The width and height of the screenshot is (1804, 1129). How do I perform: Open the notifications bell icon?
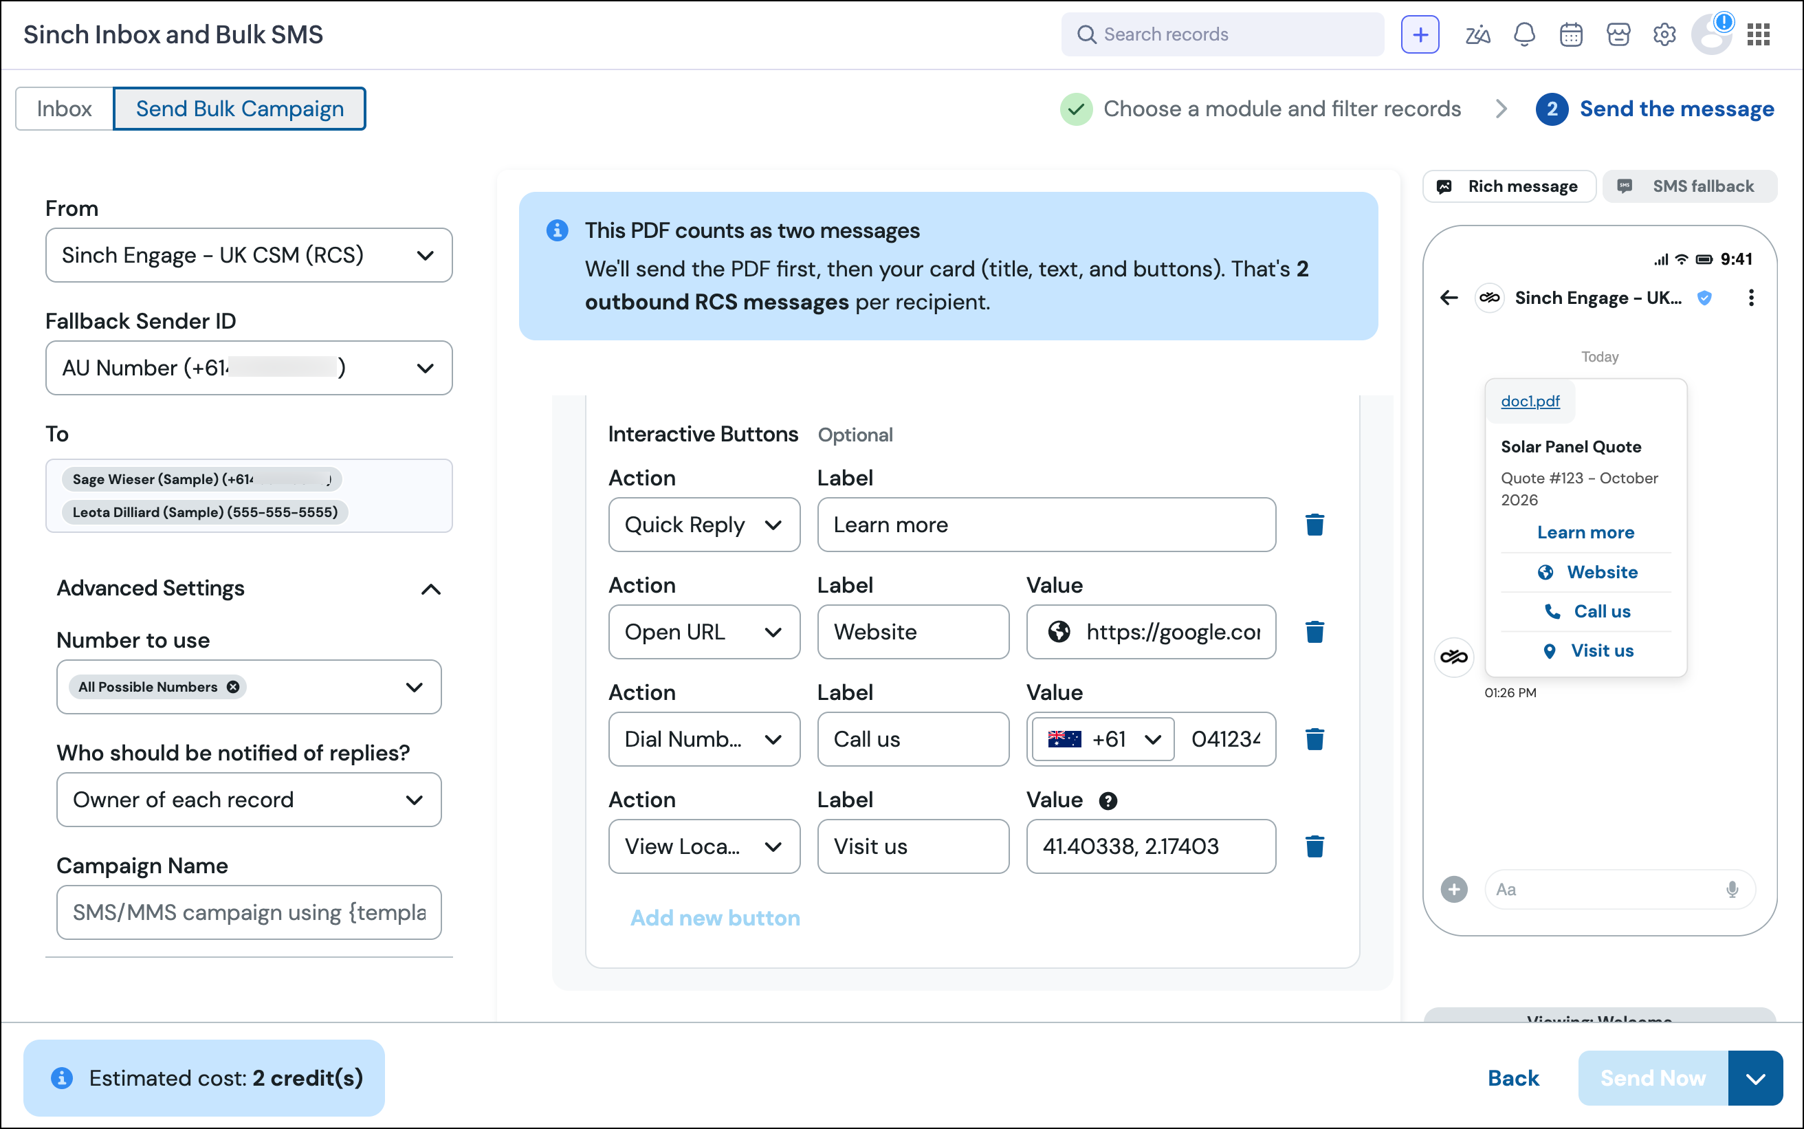[1524, 34]
